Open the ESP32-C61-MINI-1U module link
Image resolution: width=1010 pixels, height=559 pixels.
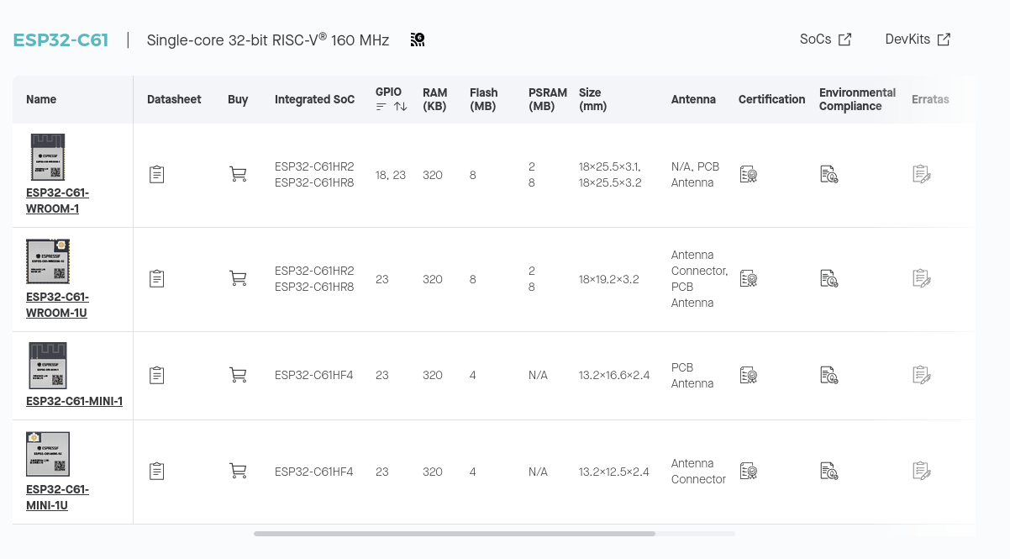(x=57, y=498)
